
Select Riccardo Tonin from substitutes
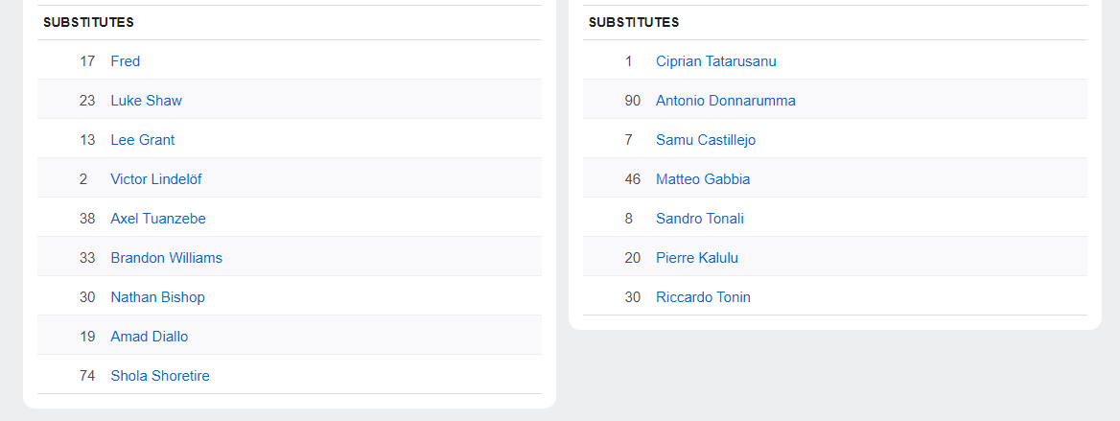[x=703, y=297]
